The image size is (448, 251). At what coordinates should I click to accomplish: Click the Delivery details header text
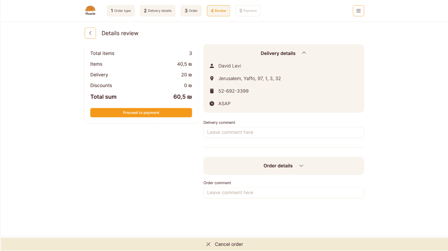[278, 53]
